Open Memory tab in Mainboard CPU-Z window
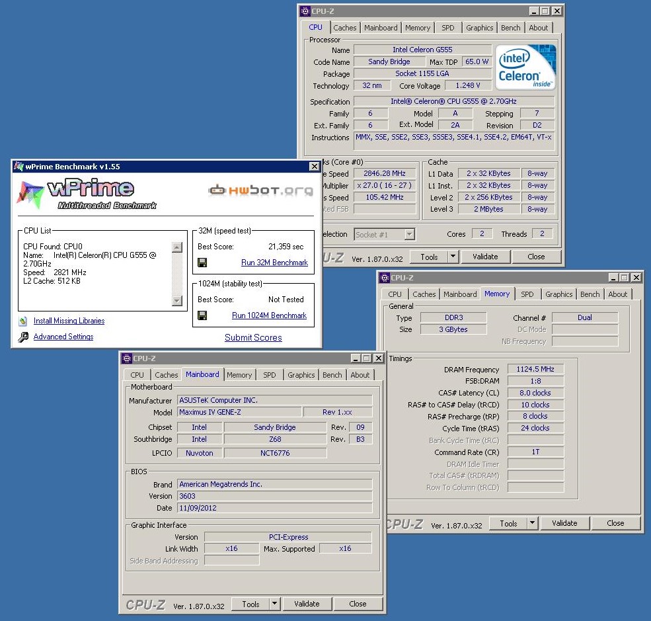 [x=239, y=375]
